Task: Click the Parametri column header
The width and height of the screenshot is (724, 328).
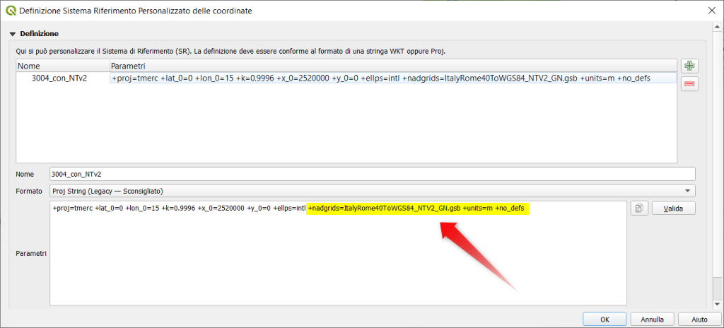Action: (x=392, y=66)
